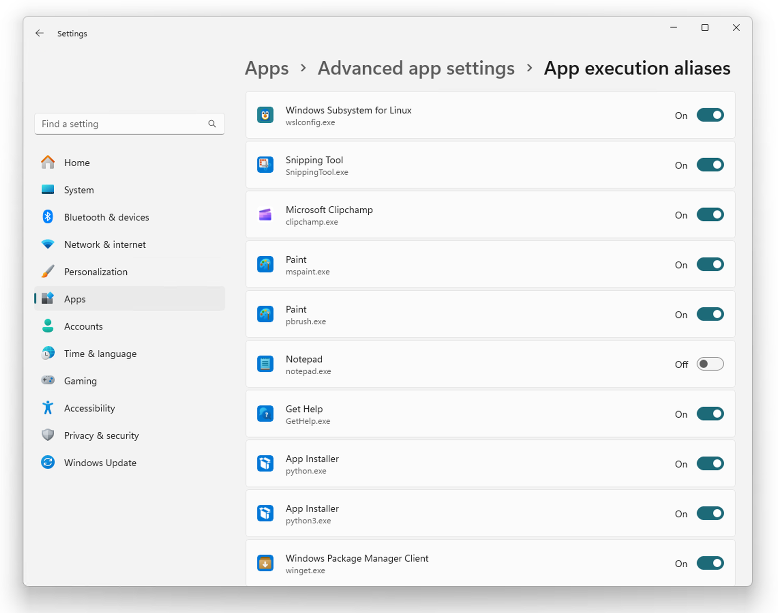778x613 pixels.
Task: Click the Paint icon beside mspaint.exe
Action: [265, 264]
